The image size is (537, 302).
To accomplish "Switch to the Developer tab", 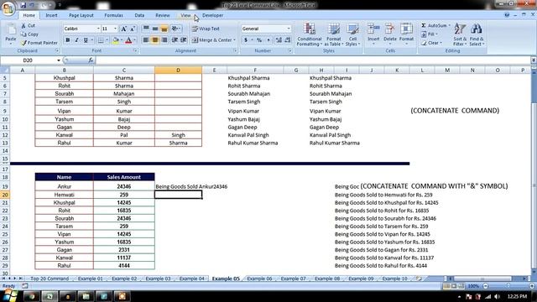I will (x=212, y=15).
